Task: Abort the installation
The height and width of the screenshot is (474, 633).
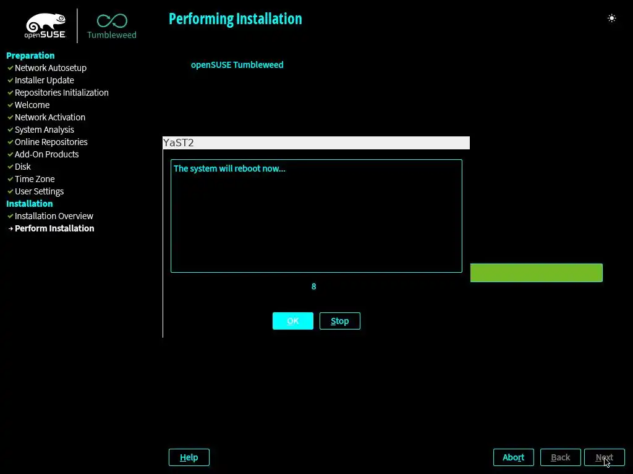Action: pyautogui.click(x=514, y=457)
